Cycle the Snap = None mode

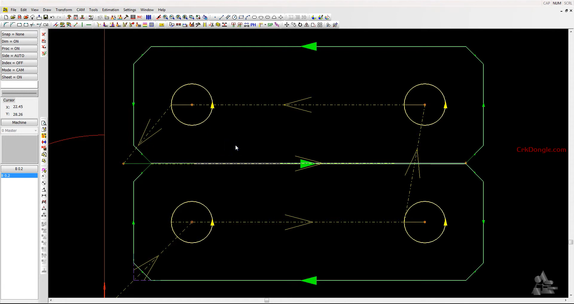[19, 34]
